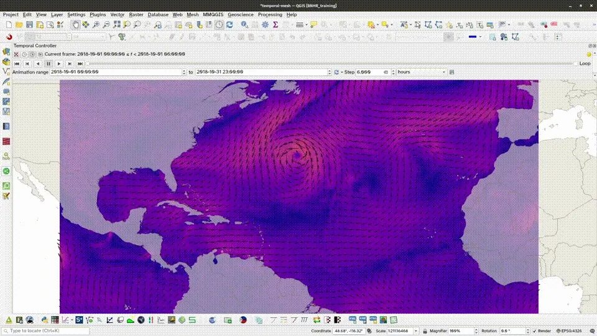Open the MMQGIS menu
The width and height of the screenshot is (597, 336).
[x=213, y=14]
